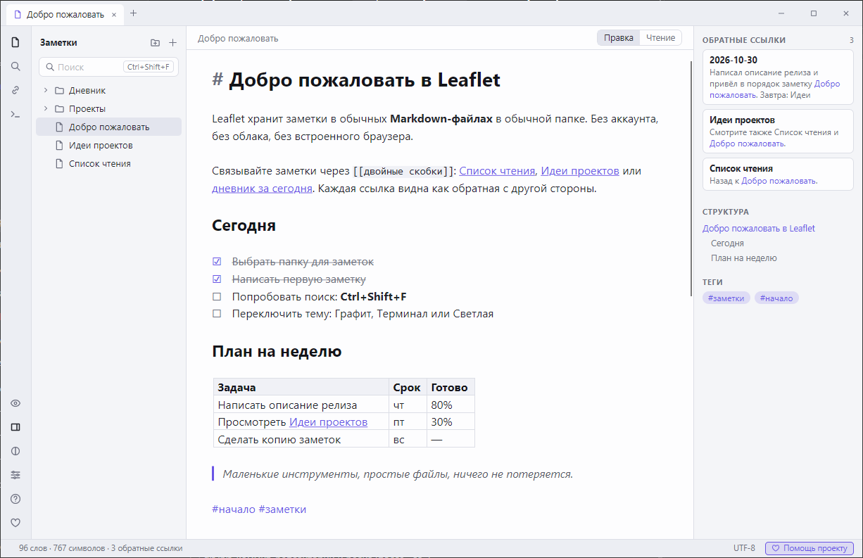
Task: Open the Идеи проектов note in the tree
Action: (108, 146)
